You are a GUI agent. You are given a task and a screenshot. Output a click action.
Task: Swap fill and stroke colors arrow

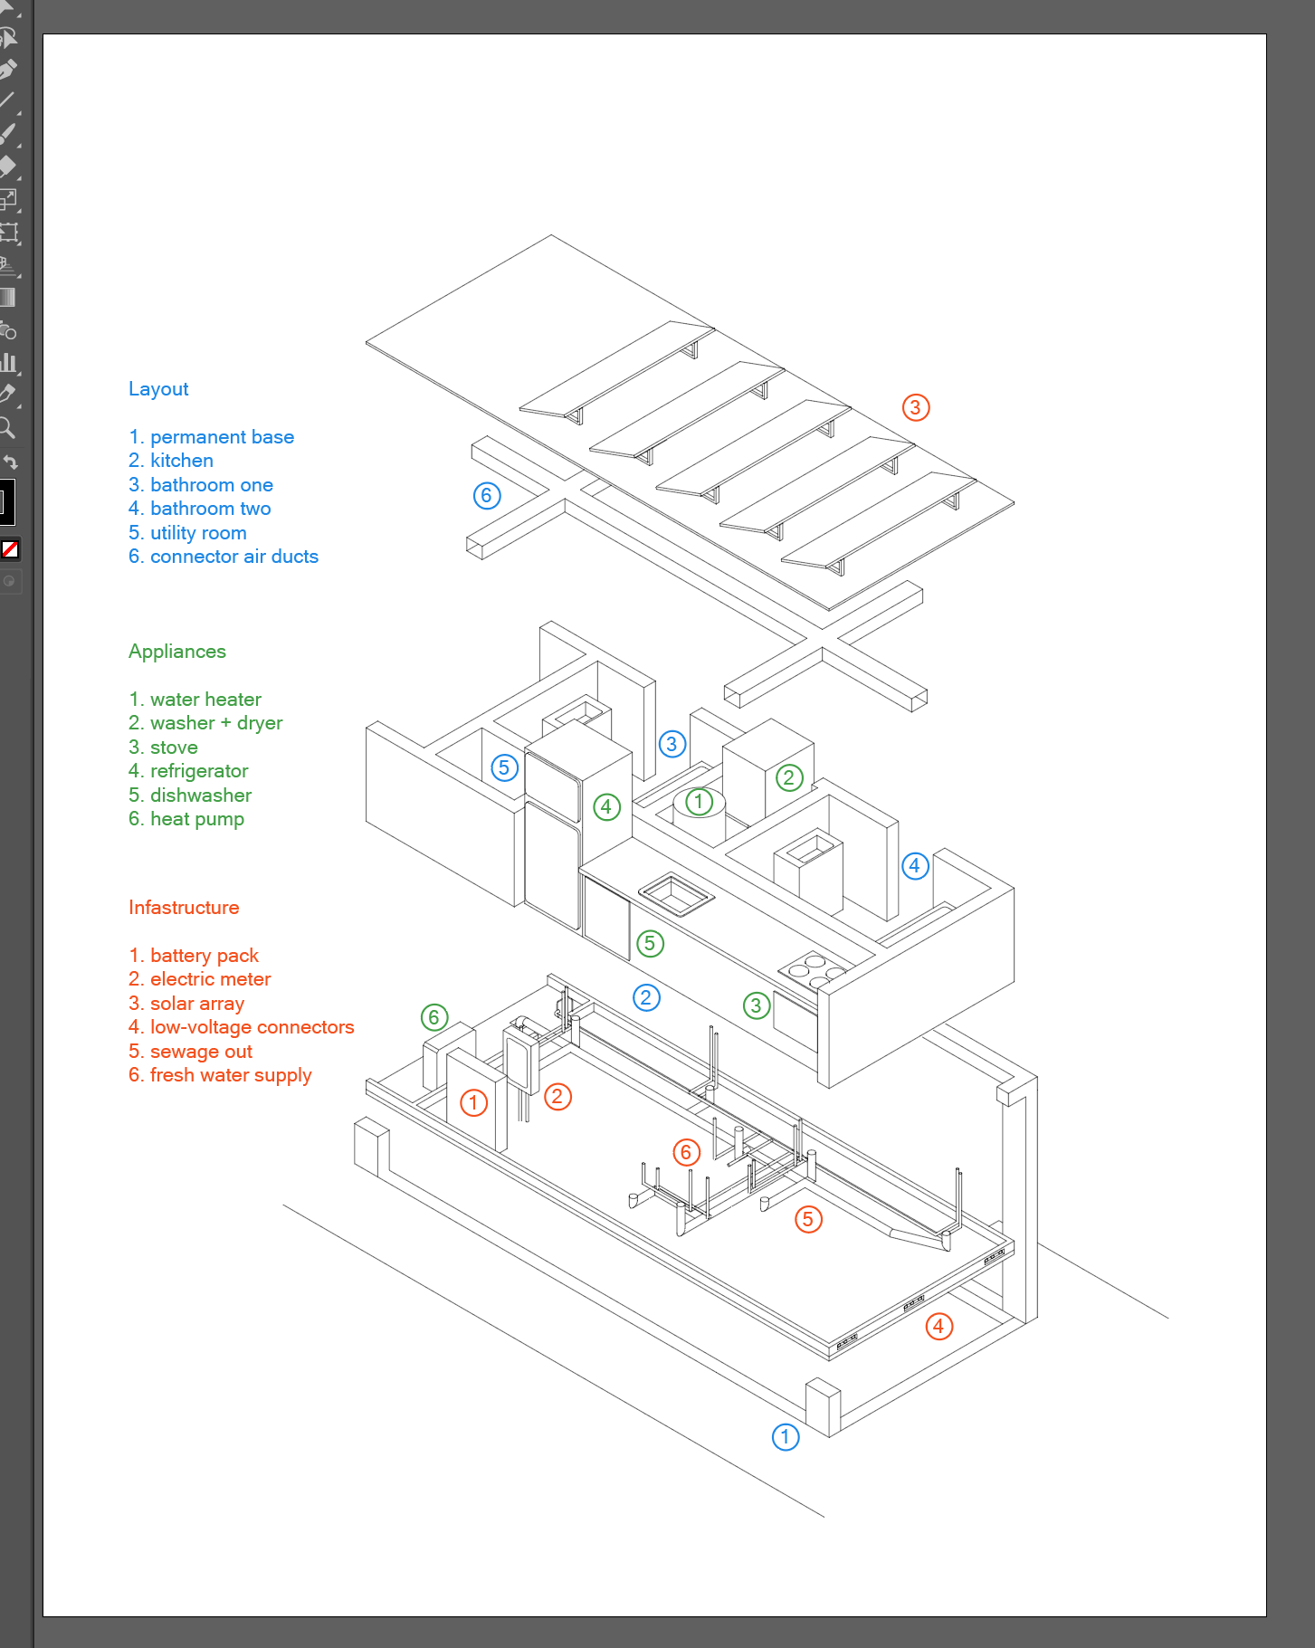[11, 462]
